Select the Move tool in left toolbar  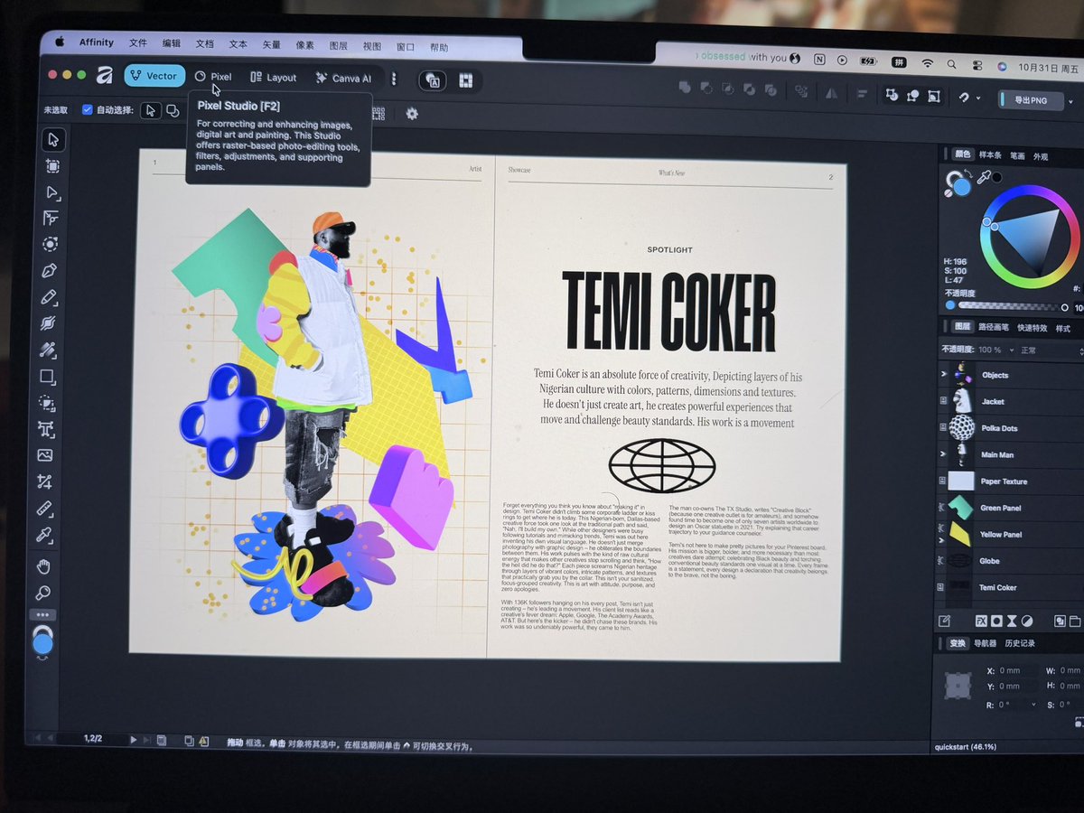point(52,139)
